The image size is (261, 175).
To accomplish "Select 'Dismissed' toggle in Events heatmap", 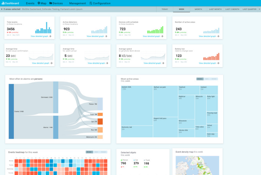I will pos(104,152).
